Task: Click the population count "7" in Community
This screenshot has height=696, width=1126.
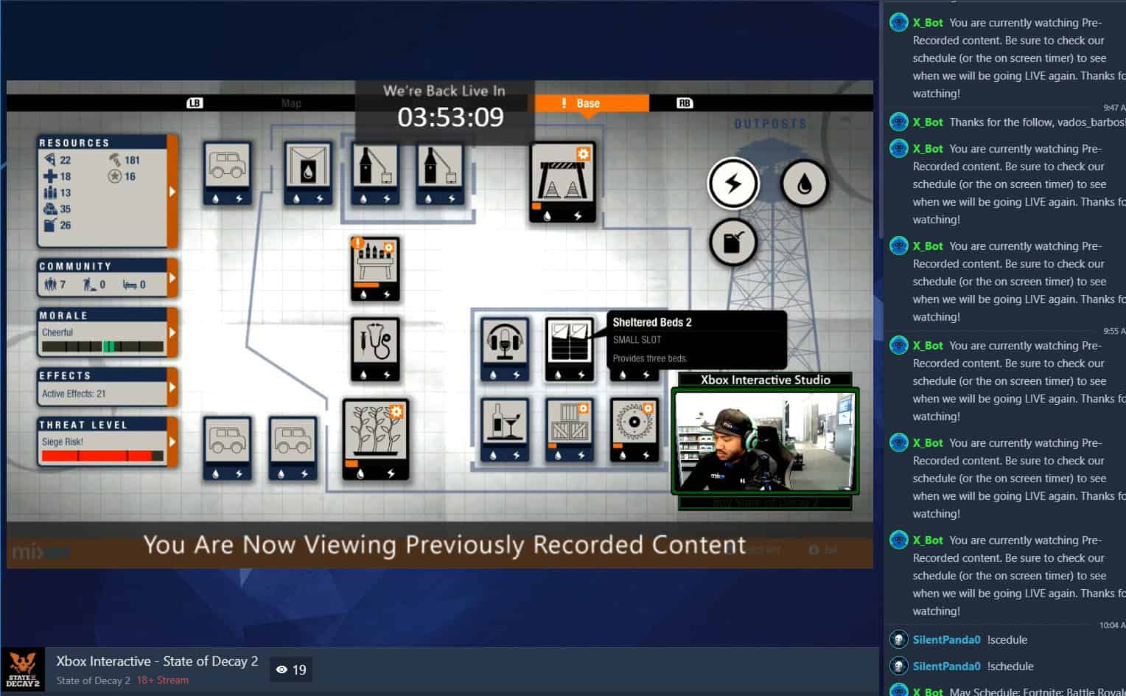Action: (x=63, y=284)
